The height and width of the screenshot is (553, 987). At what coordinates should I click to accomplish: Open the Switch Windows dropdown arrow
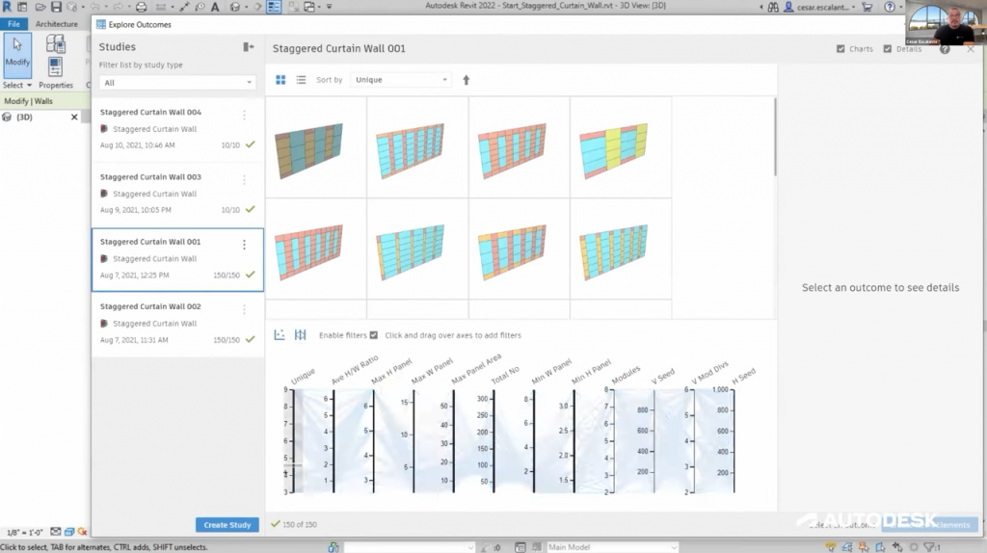(x=319, y=7)
